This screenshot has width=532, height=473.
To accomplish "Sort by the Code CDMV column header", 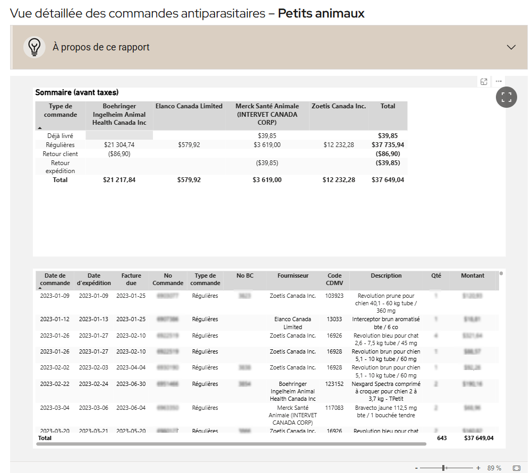I will pos(334,279).
